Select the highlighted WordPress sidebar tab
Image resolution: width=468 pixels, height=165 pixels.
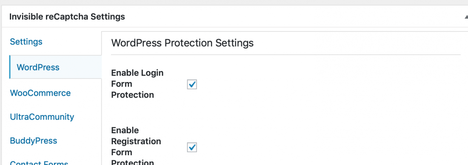55,67
